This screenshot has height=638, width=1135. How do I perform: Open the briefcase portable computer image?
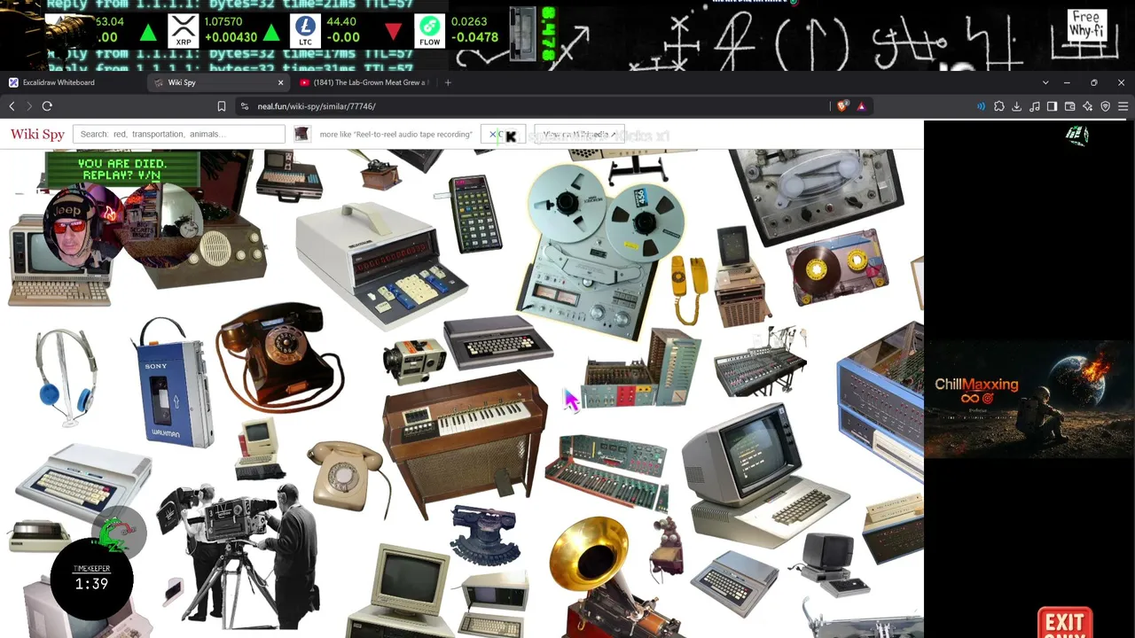point(289,175)
